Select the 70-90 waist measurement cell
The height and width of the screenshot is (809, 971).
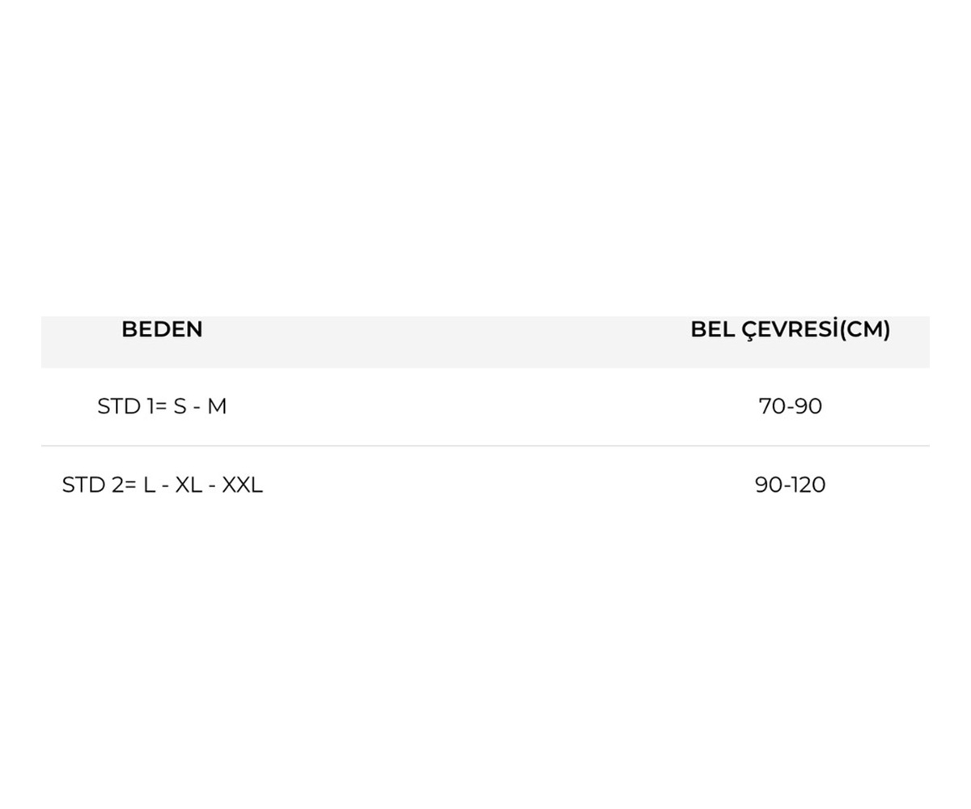(x=790, y=406)
